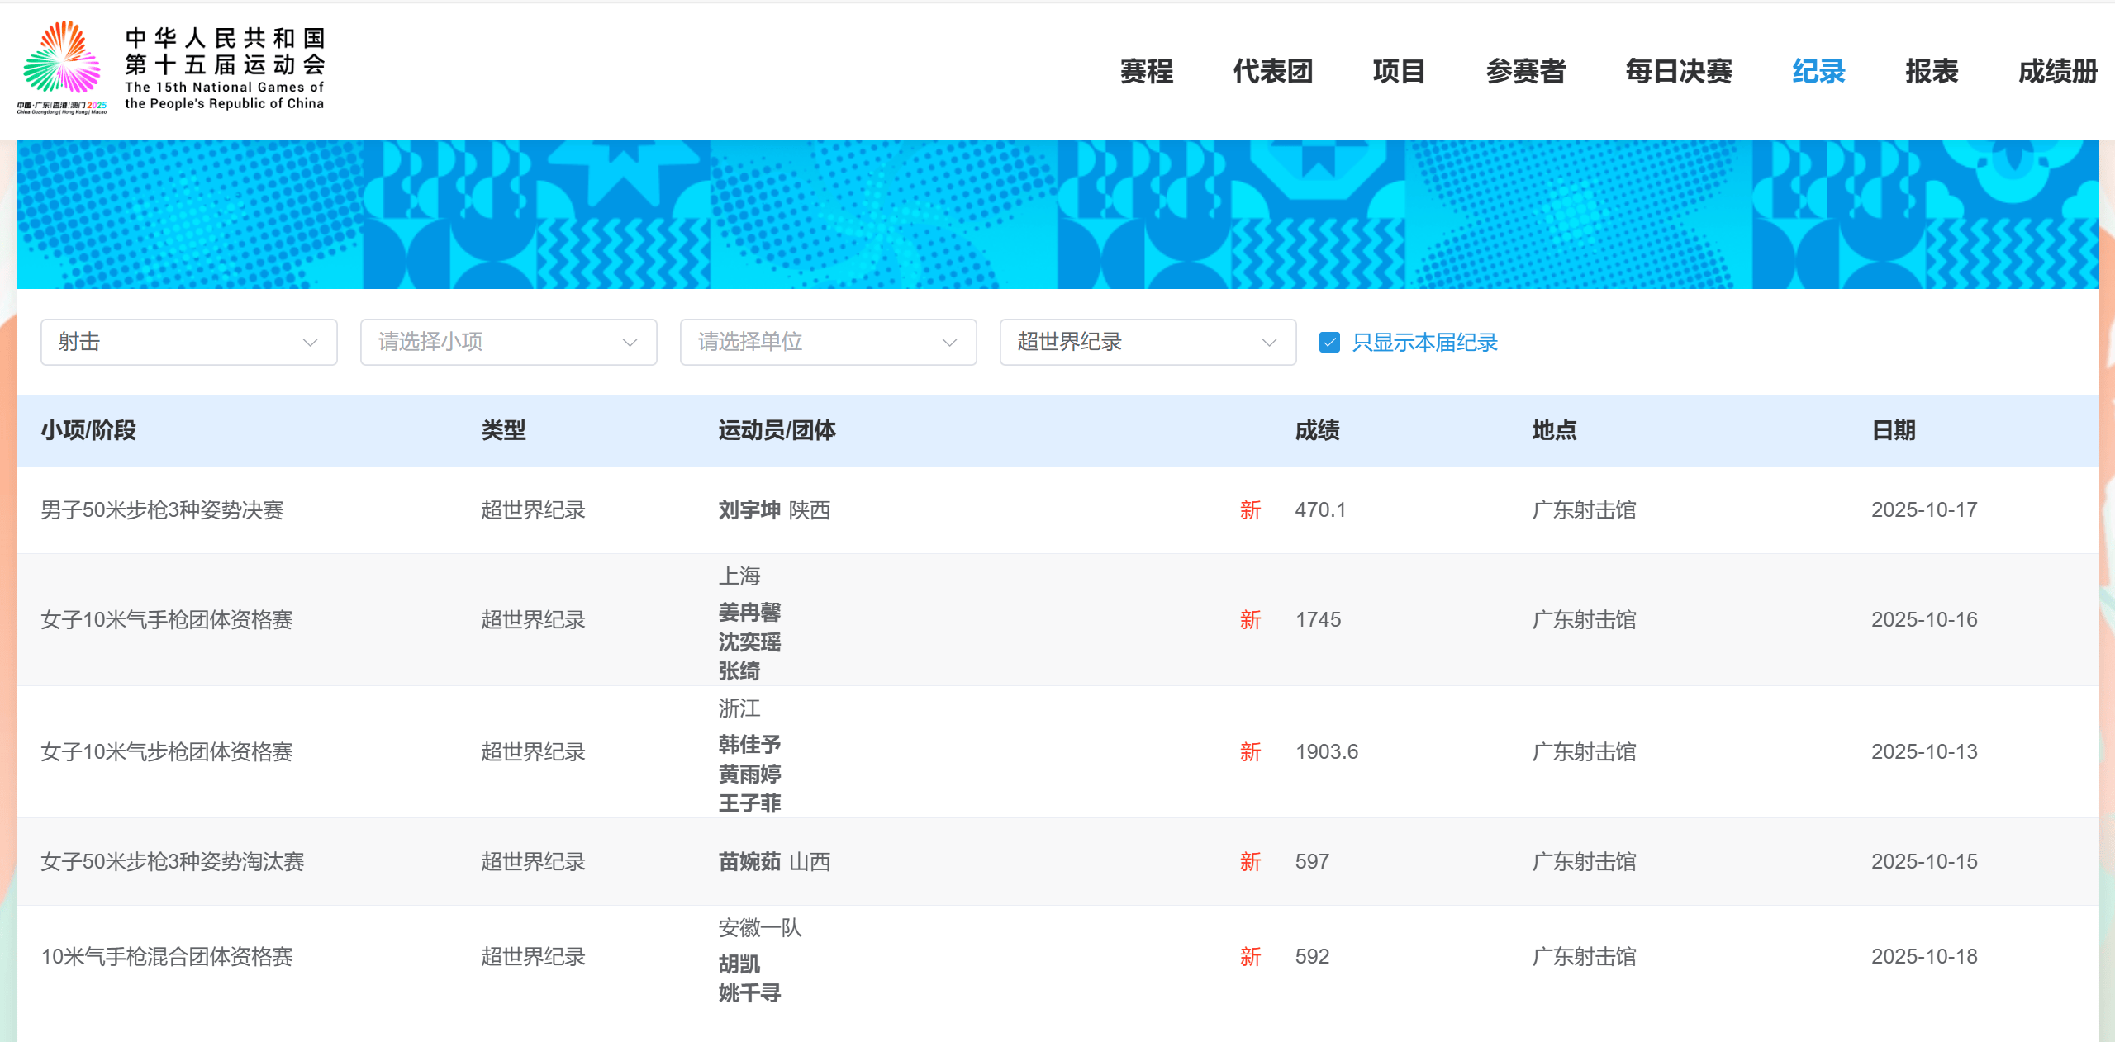The image size is (2115, 1042).
Task: Expand the 请选择小项 event dropdown
Action: pyautogui.click(x=508, y=342)
